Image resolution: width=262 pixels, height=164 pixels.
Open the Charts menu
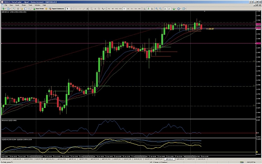click(24, 5)
